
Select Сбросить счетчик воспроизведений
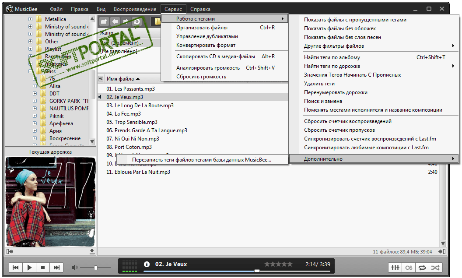click(x=374, y=121)
